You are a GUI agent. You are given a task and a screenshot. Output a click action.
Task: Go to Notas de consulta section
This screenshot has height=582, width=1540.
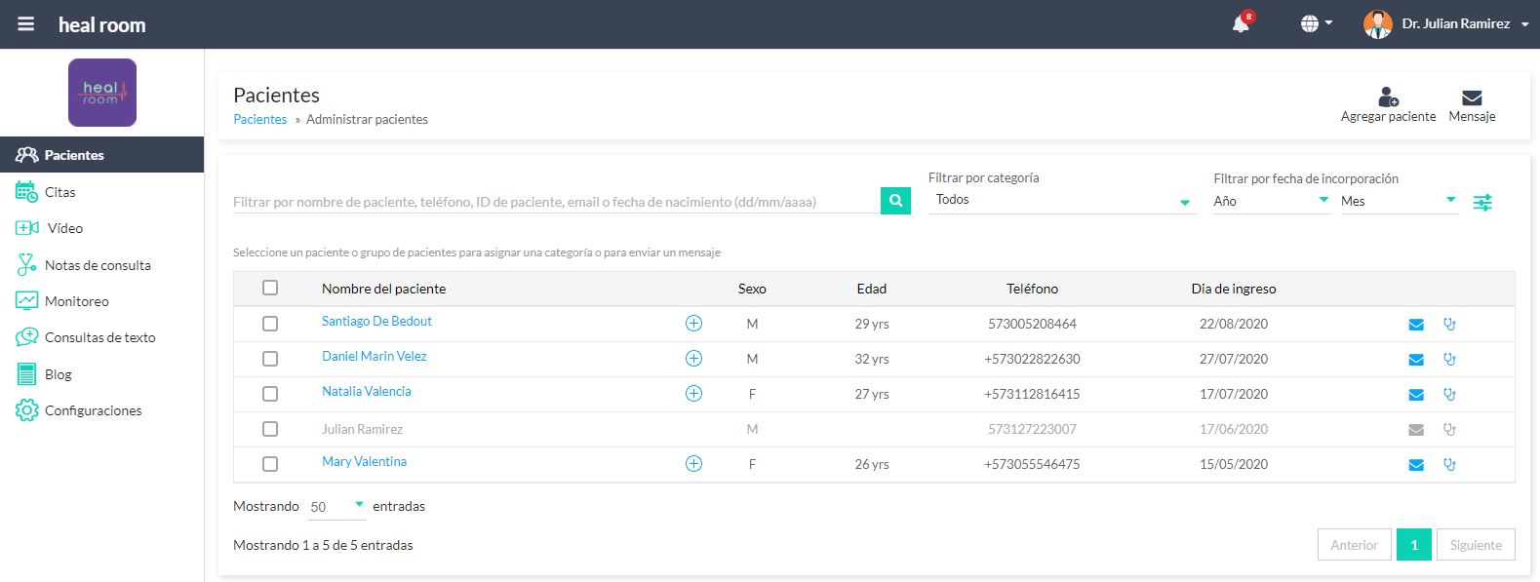[x=98, y=265]
